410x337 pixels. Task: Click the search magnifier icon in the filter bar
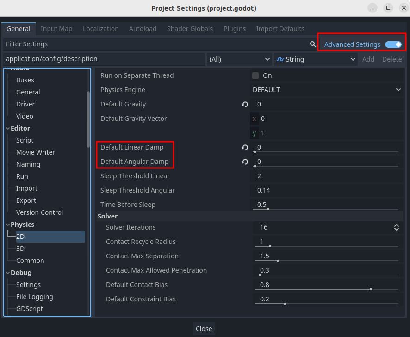coord(313,44)
